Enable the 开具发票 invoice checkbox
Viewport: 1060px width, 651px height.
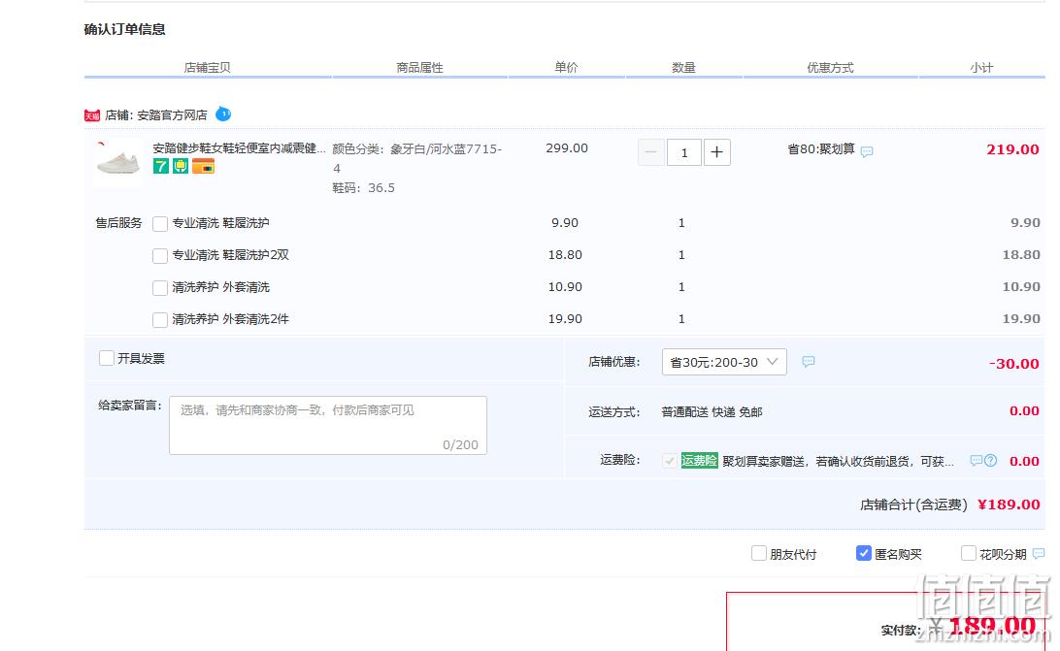pyautogui.click(x=107, y=358)
